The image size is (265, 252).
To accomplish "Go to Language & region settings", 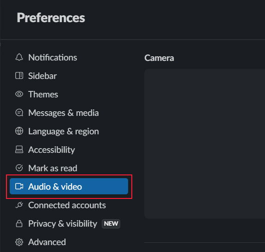I will pos(63,132).
